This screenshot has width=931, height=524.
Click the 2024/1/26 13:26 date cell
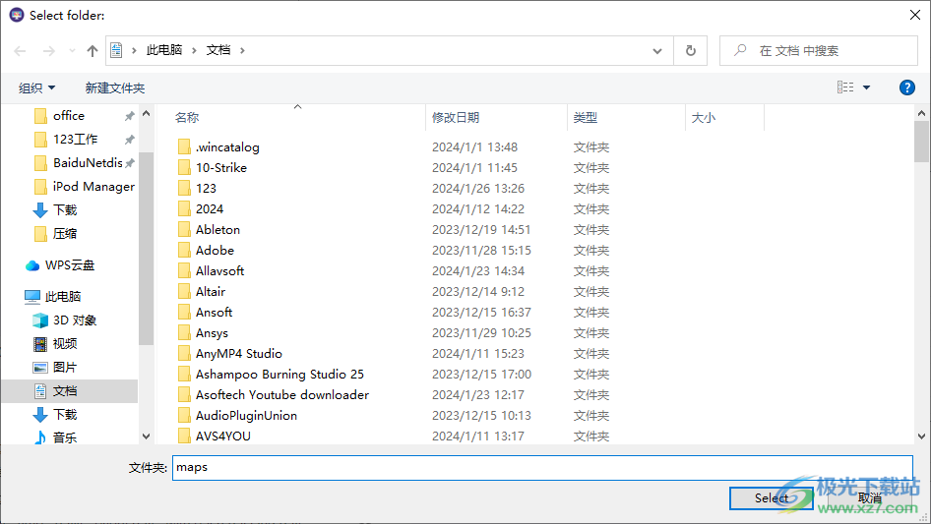point(478,188)
